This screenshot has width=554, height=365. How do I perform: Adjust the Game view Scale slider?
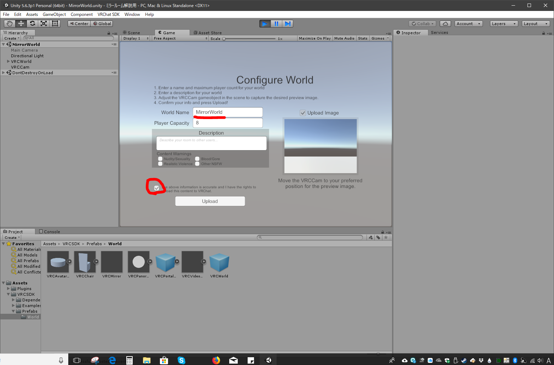pos(249,39)
